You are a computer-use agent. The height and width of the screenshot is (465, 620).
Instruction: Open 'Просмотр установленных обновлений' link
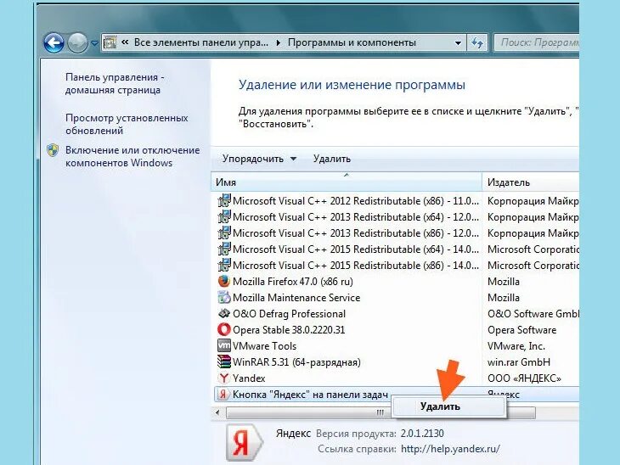(127, 124)
